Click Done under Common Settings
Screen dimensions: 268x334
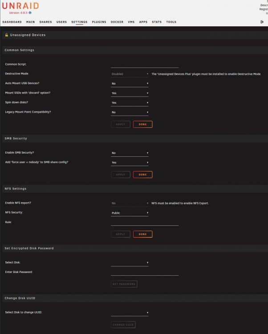[142, 124]
